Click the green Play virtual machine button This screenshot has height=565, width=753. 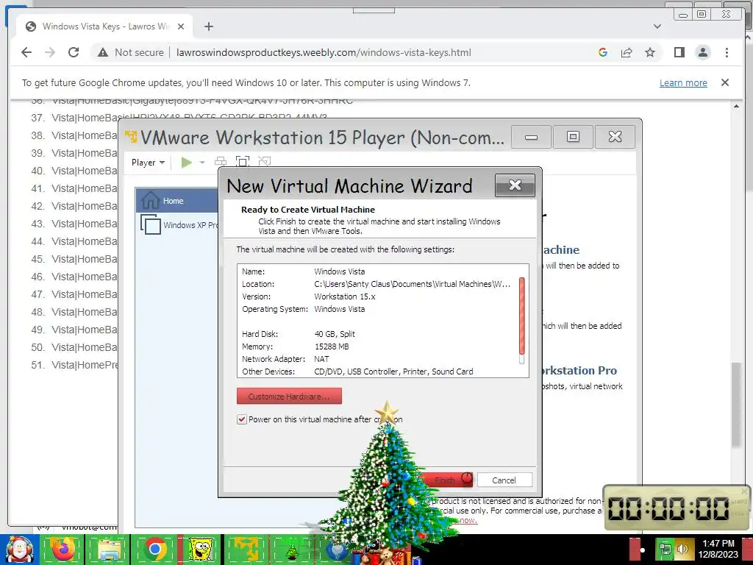click(x=186, y=163)
